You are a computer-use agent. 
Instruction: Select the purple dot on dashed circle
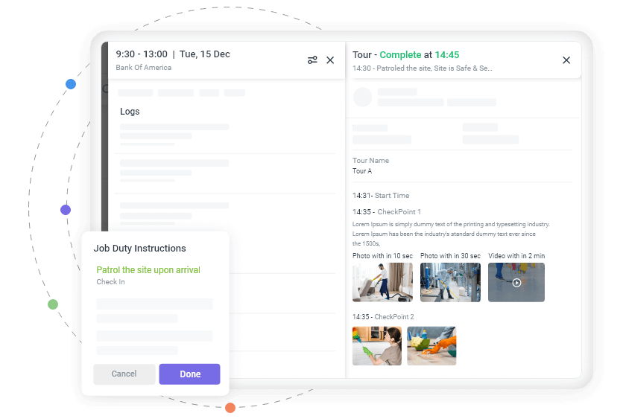(x=66, y=210)
